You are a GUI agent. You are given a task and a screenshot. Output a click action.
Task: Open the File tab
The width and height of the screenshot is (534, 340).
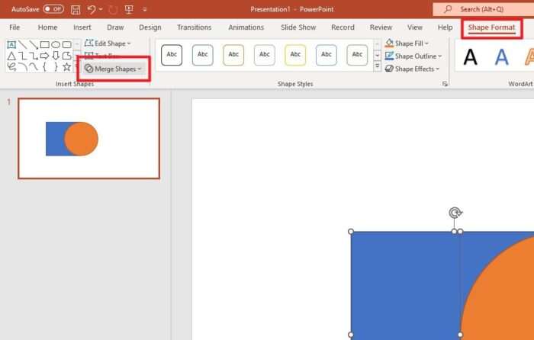click(x=14, y=27)
